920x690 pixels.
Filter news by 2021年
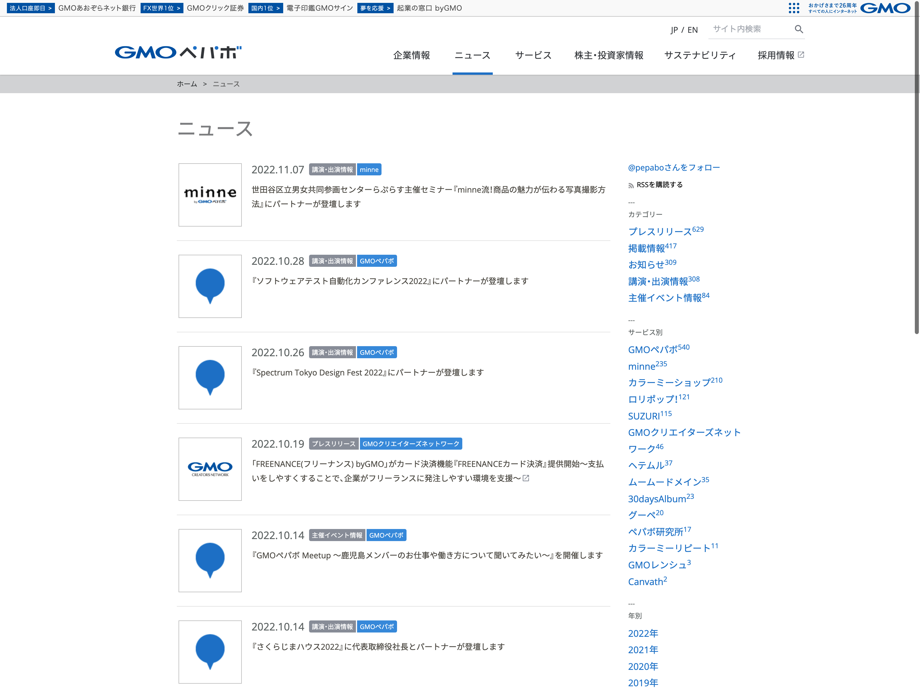[x=643, y=650]
